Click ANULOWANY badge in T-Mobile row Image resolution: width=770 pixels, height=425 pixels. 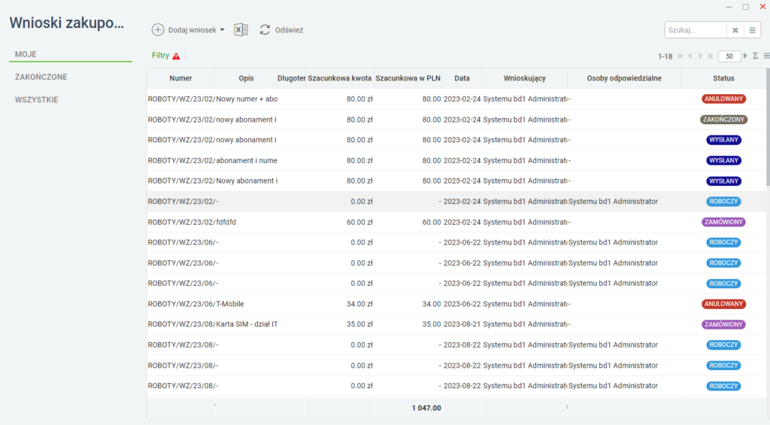[723, 304]
